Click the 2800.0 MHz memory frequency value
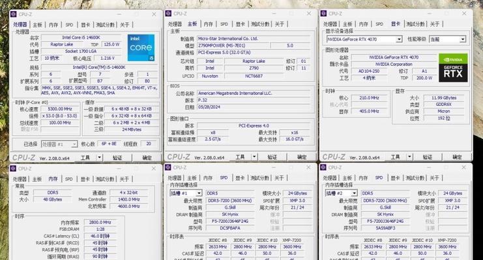 (100, 222)
